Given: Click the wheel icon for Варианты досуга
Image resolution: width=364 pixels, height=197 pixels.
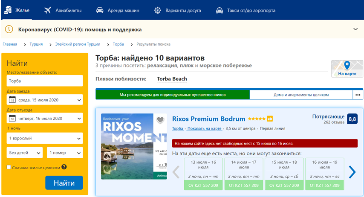Looking at the screenshot, I should (158, 11).
